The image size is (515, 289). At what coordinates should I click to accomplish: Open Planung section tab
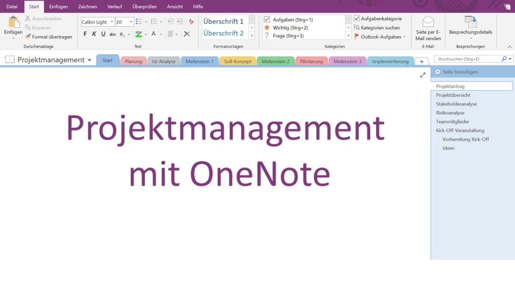tap(133, 61)
